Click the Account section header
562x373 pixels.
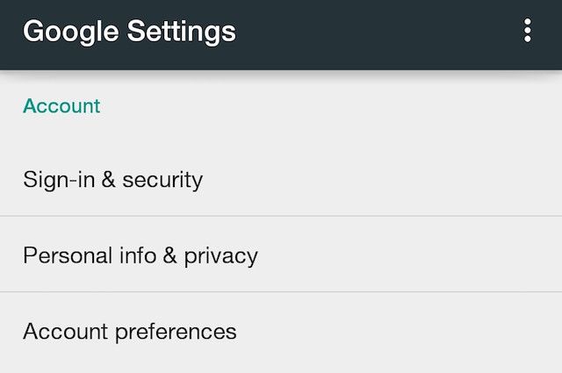(x=61, y=106)
